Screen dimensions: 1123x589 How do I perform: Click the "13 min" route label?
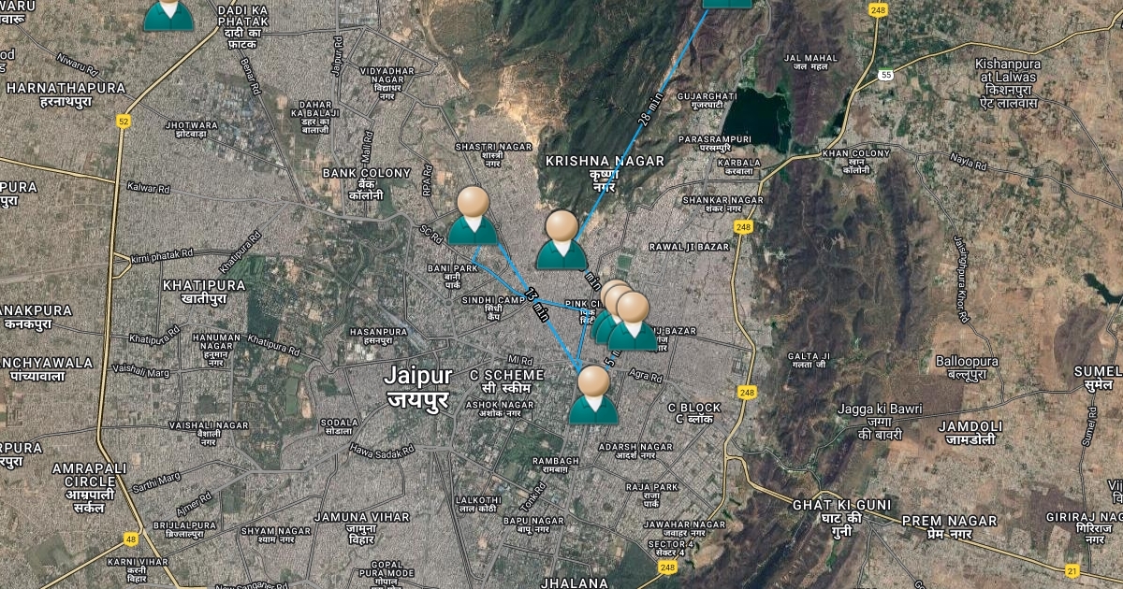(x=536, y=304)
